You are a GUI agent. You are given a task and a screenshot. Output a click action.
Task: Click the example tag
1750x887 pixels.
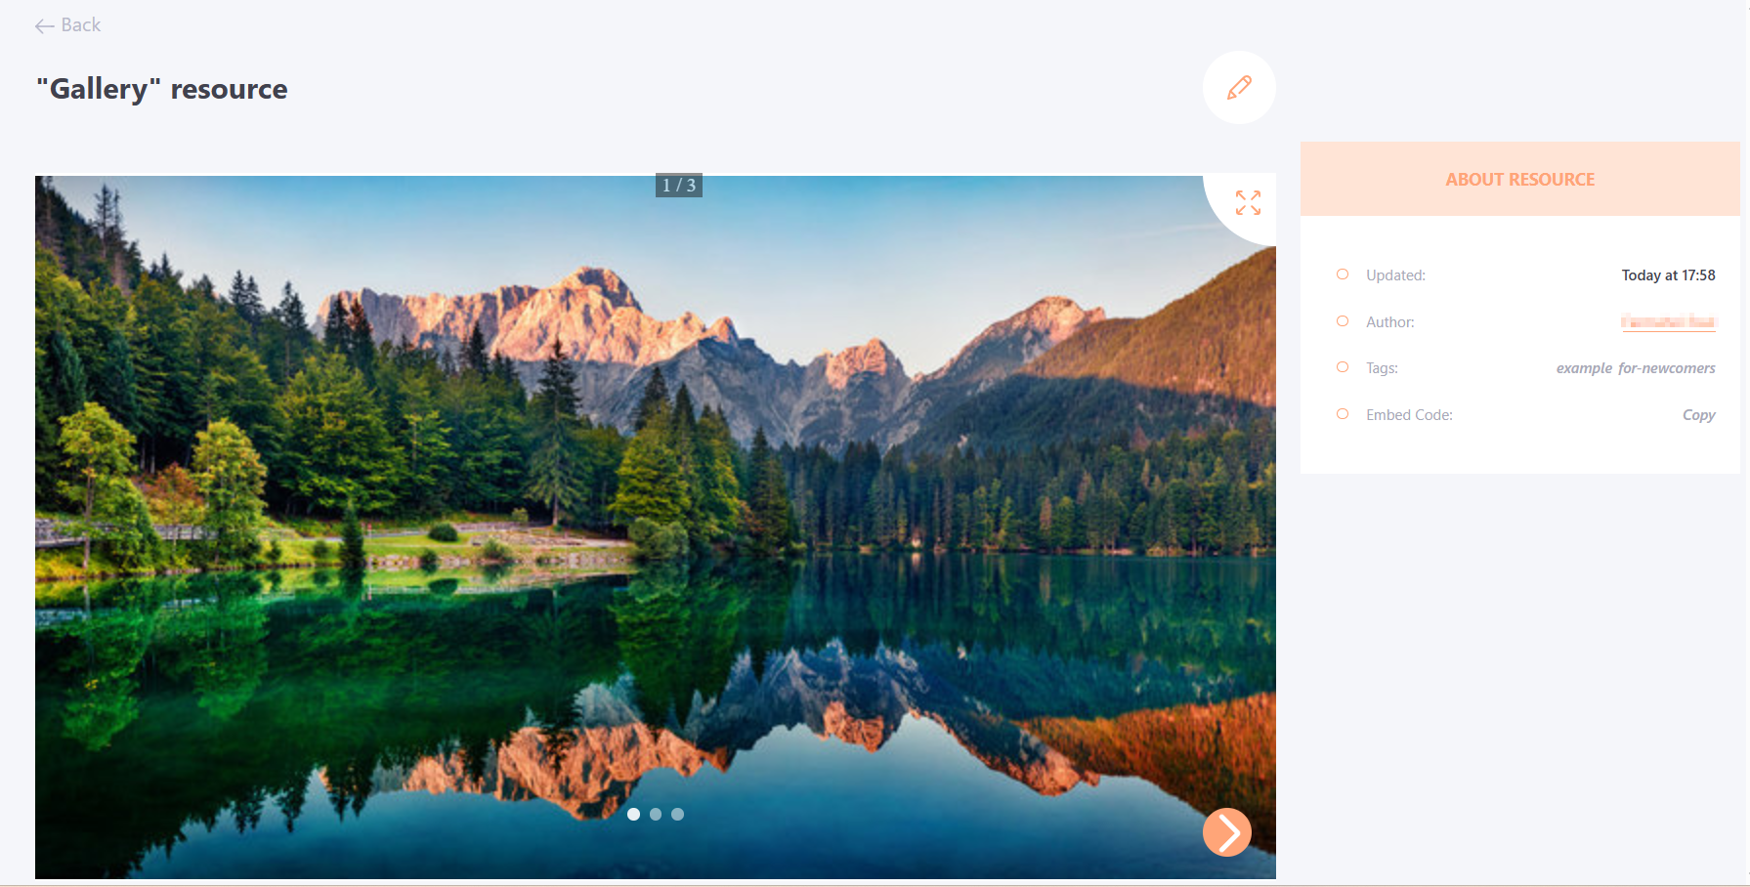pos(1584,368)
